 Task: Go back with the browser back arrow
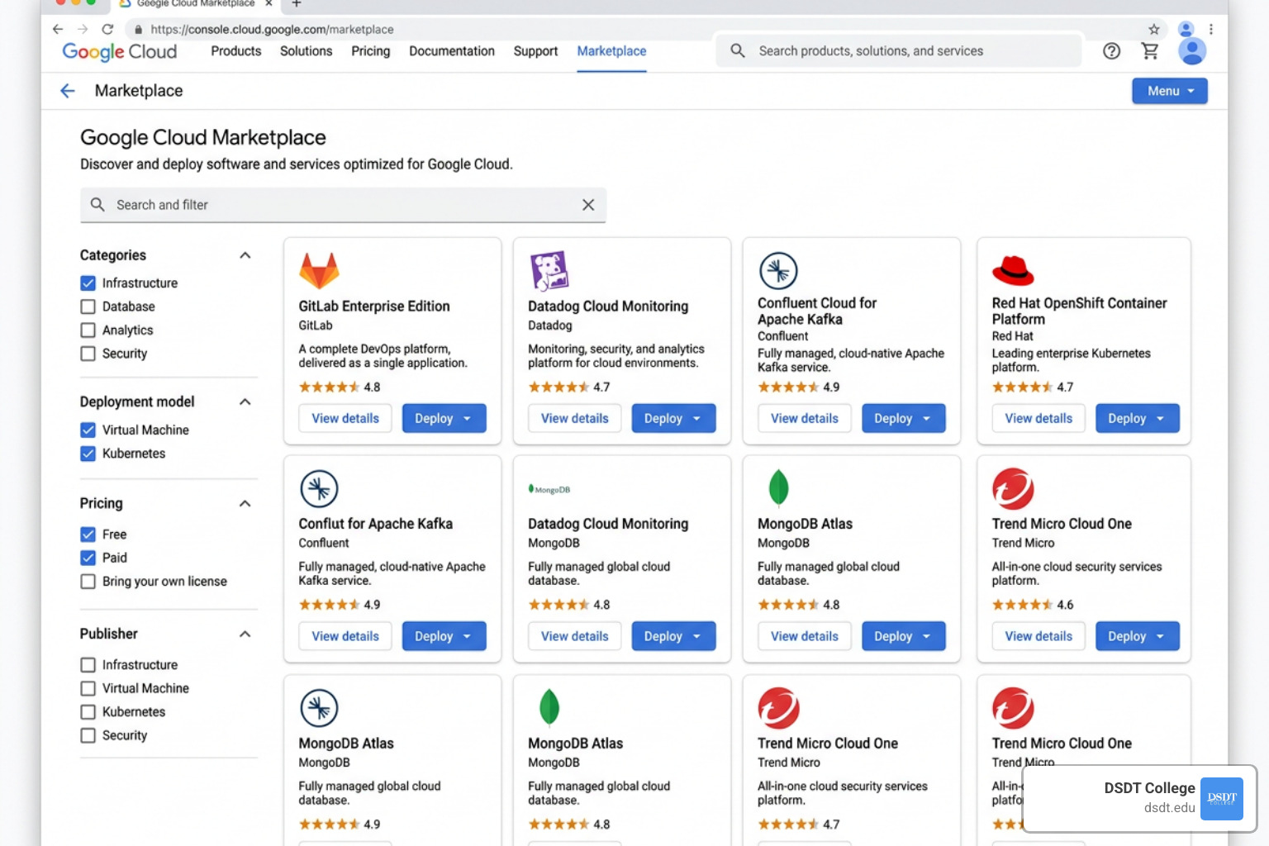pos(57,29)
